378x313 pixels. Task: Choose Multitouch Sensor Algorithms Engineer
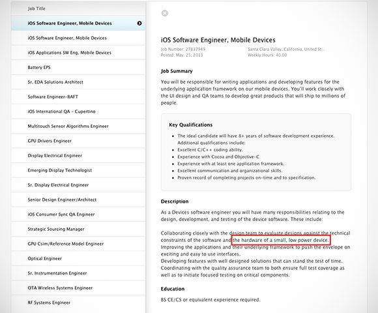78,126
